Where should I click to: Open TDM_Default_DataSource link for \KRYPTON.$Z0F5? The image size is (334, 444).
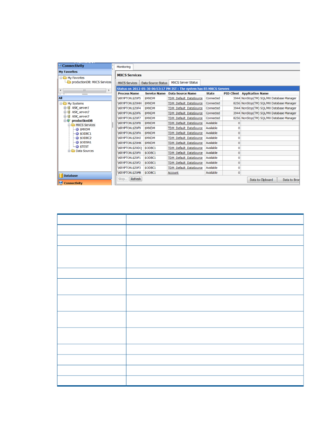[x=185, y=98]
